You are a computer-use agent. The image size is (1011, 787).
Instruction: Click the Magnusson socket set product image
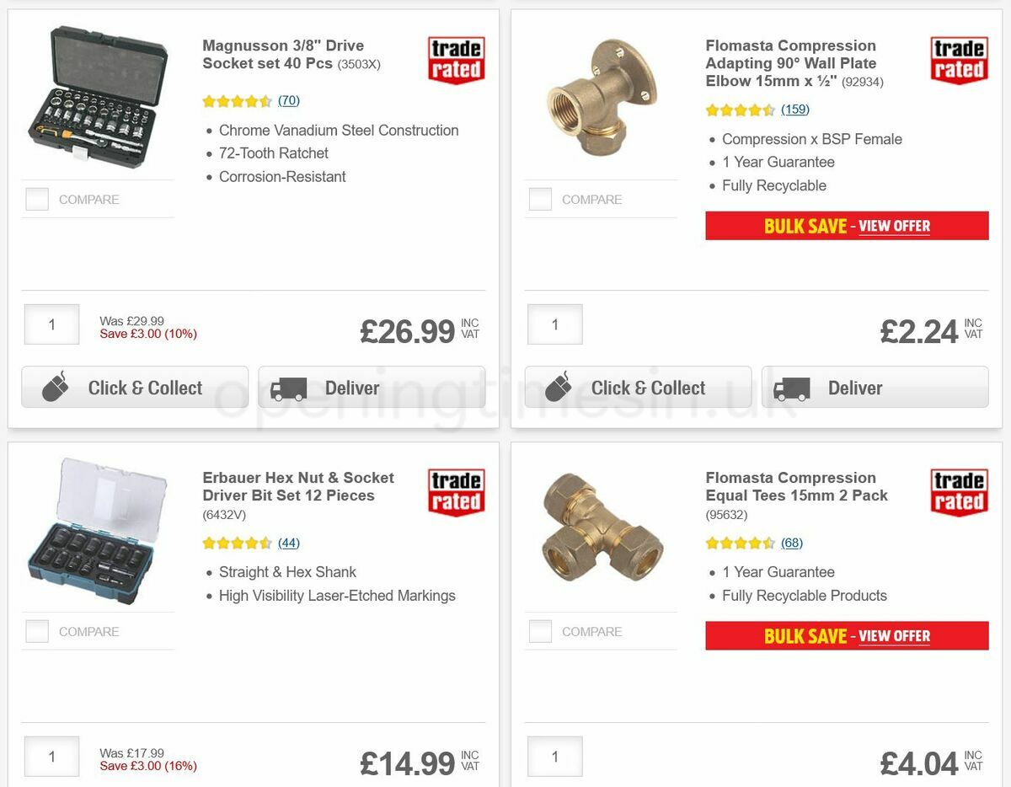(97, 99)
